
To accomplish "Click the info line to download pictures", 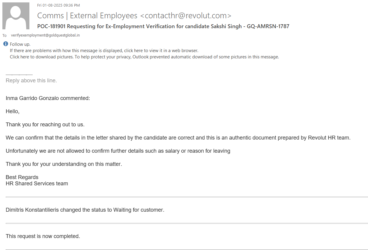I will [144, 57].
